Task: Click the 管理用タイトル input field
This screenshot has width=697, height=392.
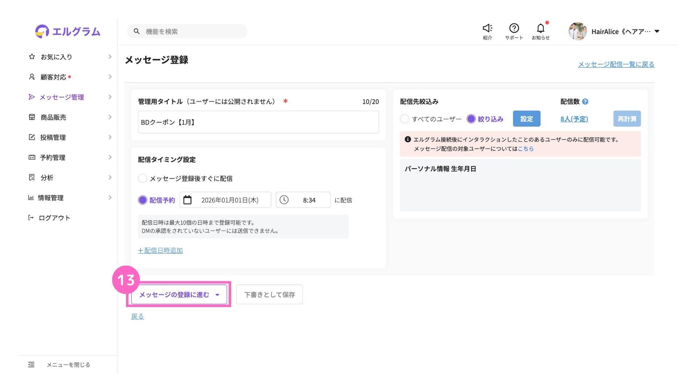Action: click(x=258, y=122)
